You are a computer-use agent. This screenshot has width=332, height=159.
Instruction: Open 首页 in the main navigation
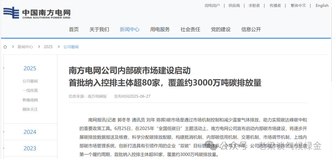[x=74, y=29]
